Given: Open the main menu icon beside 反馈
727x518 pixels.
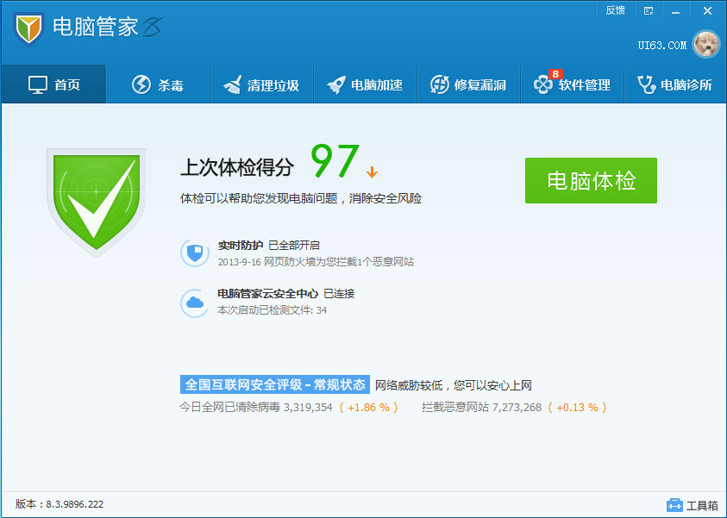Looking at the screenshot, I should coord(649,10).
